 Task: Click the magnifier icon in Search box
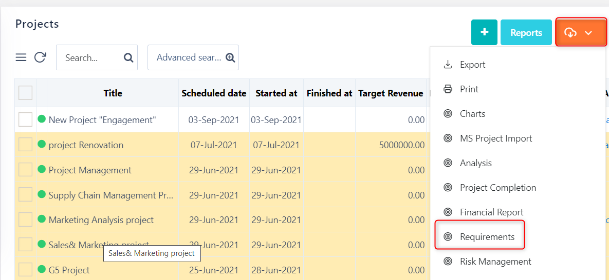tap(128, 58)
